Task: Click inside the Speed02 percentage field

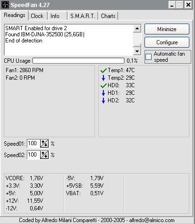Action: [x=34, y=155]
